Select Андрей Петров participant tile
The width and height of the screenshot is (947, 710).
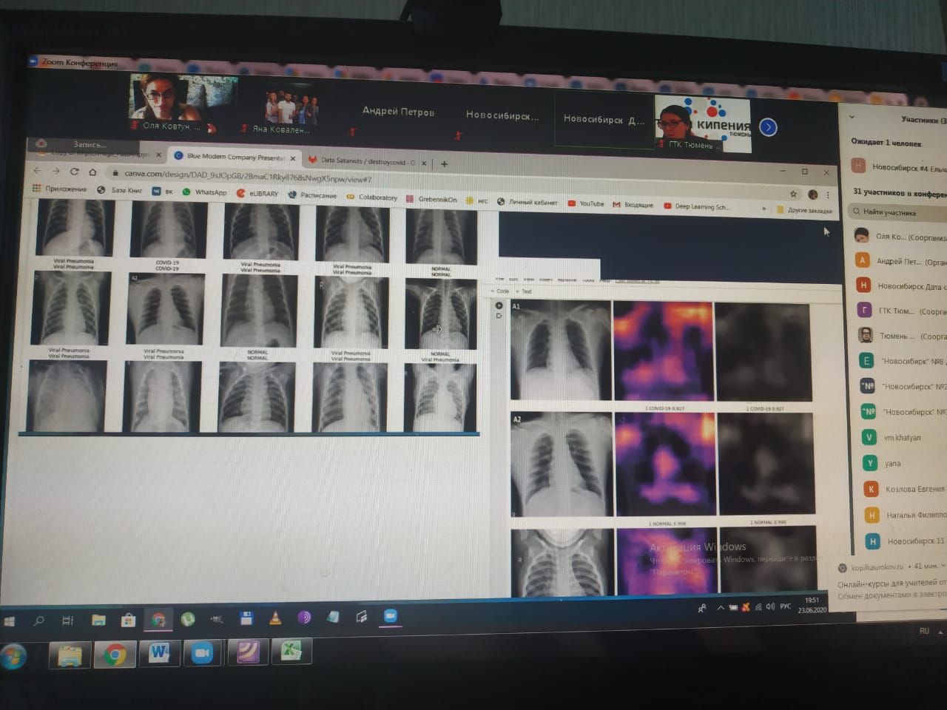398,112
